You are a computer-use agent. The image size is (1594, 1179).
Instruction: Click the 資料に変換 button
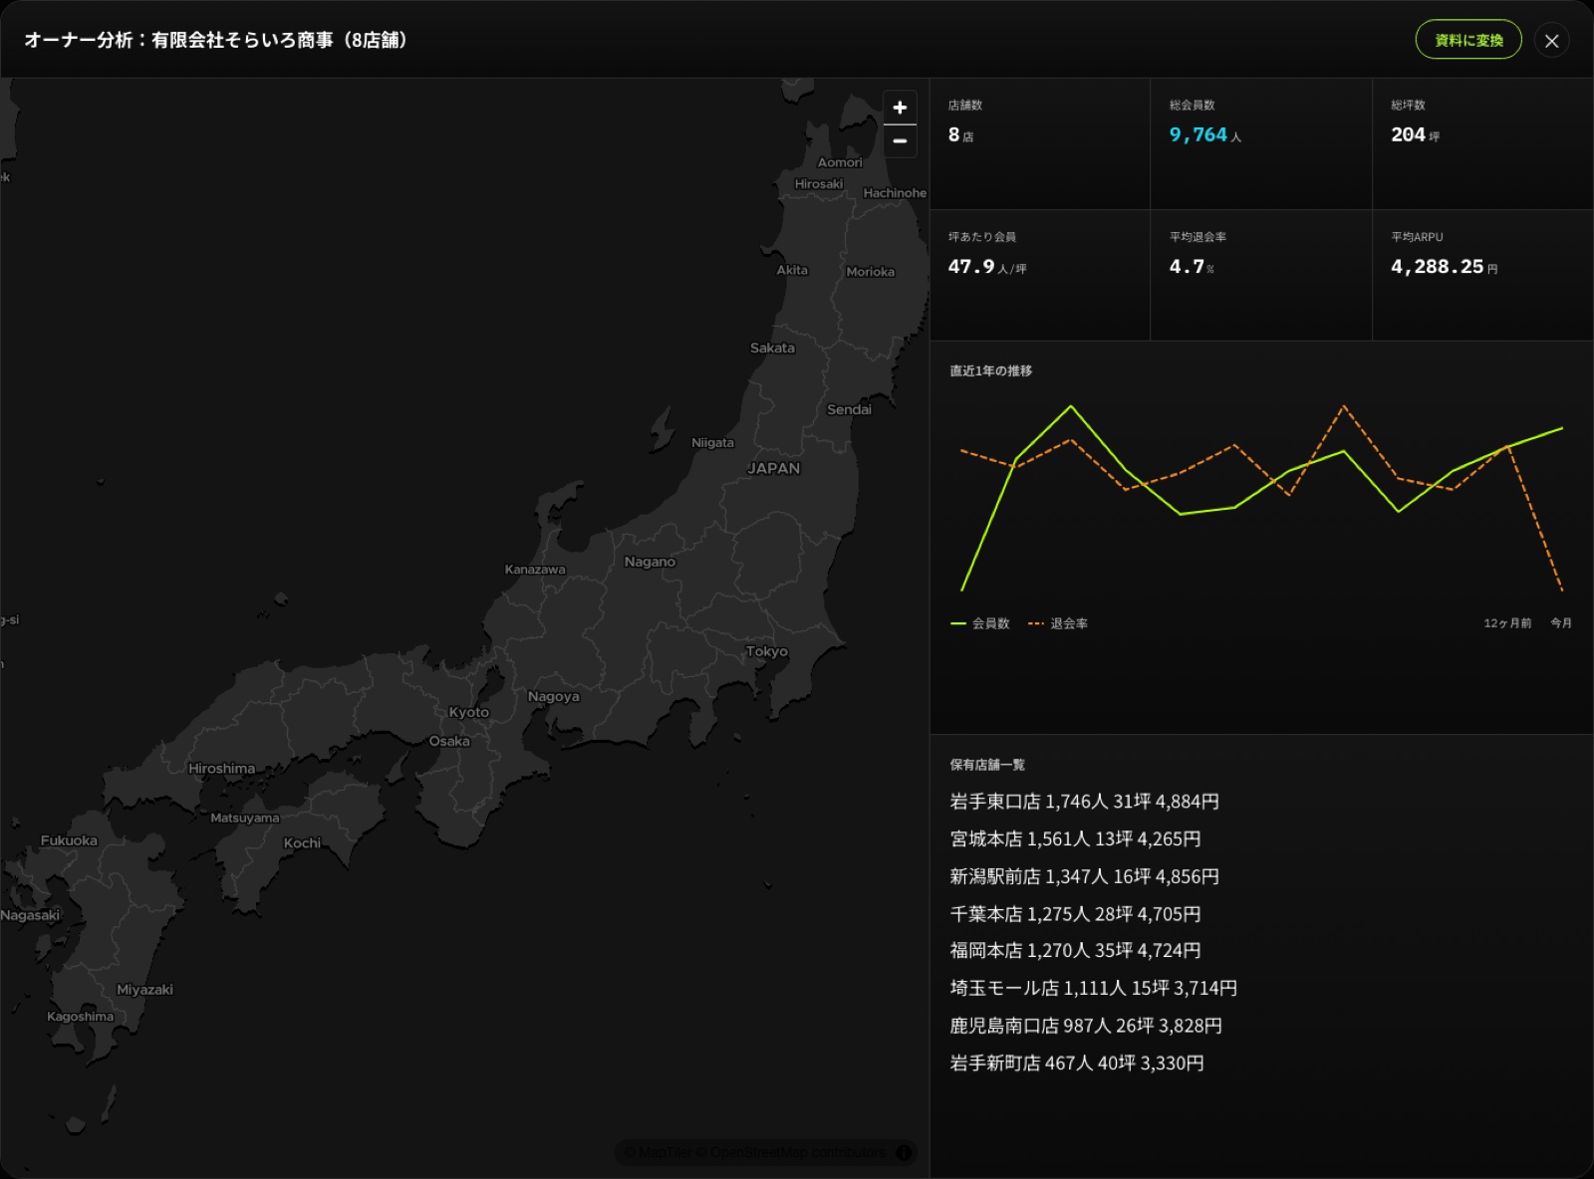[x=1468, y=40]
